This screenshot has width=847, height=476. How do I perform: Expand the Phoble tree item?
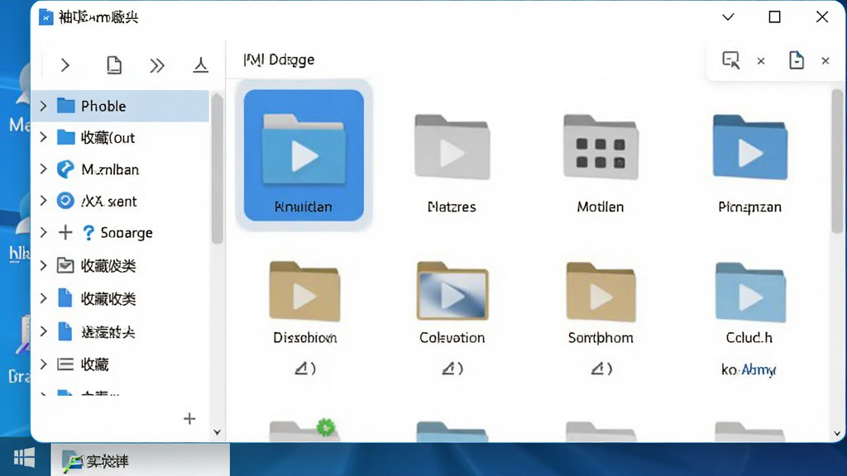pos(44,106)
